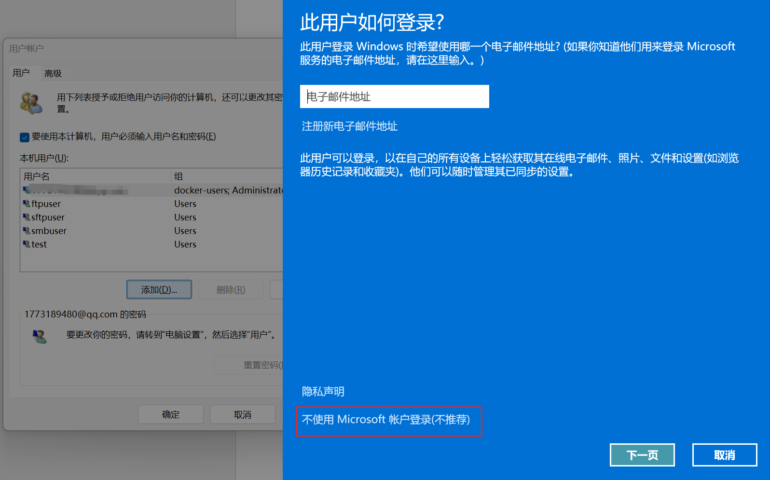
Task: Click the test user icon
Action: pyautogui.click(x=27, y=244)
